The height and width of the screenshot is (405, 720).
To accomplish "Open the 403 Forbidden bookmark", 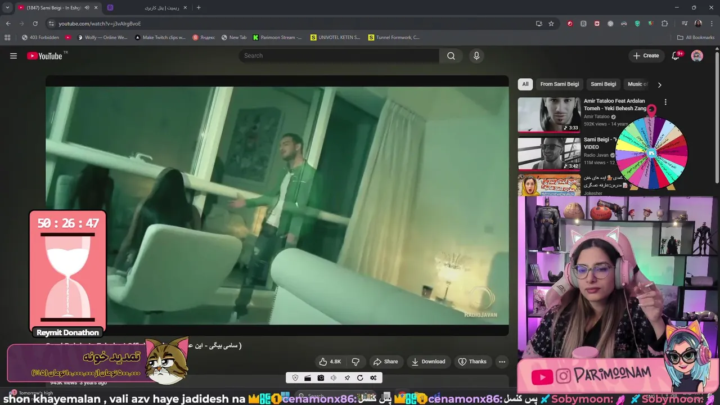I will 40,38.
